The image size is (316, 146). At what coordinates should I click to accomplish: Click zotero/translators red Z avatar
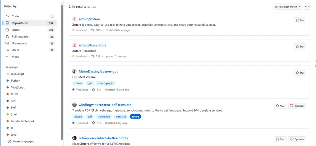coord(74,45)
